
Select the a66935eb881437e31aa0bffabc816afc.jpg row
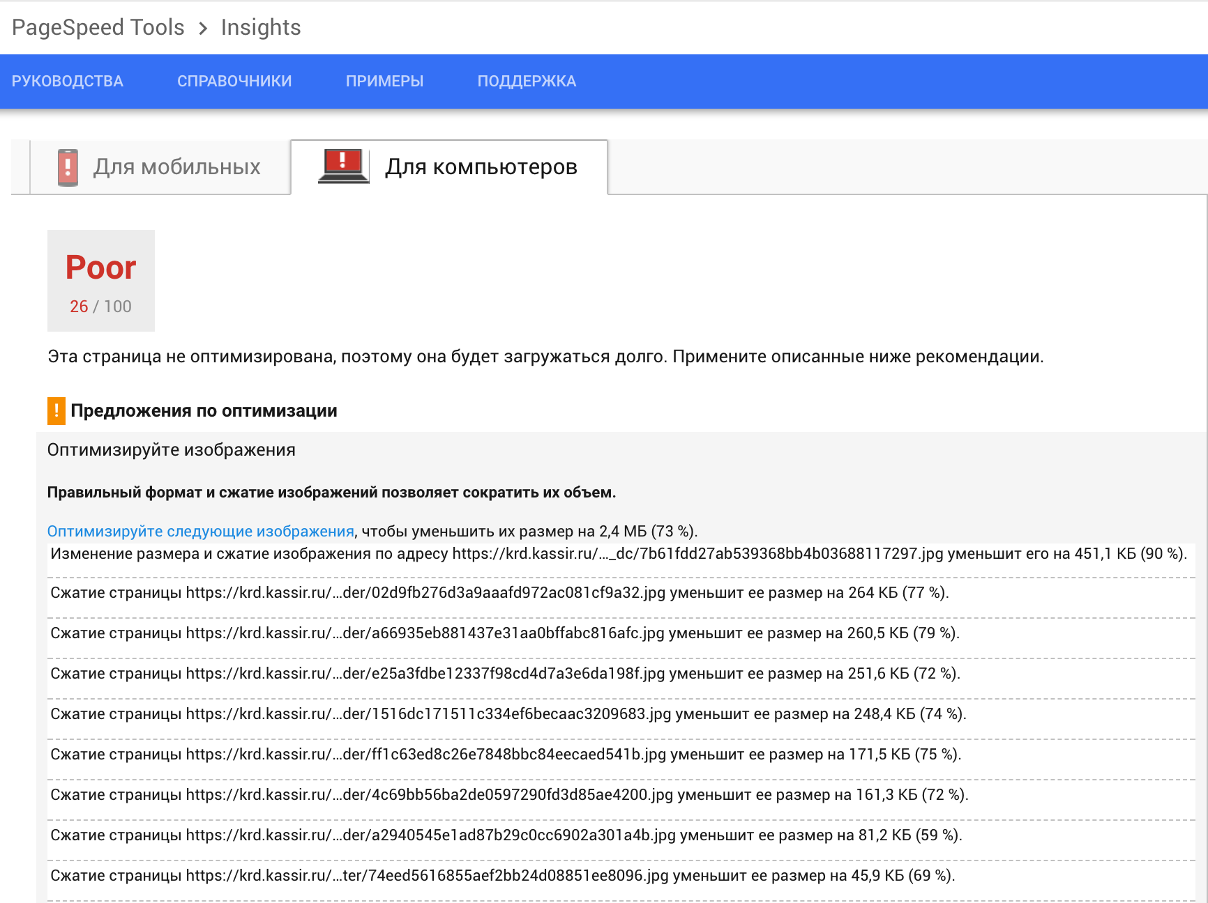621,638
